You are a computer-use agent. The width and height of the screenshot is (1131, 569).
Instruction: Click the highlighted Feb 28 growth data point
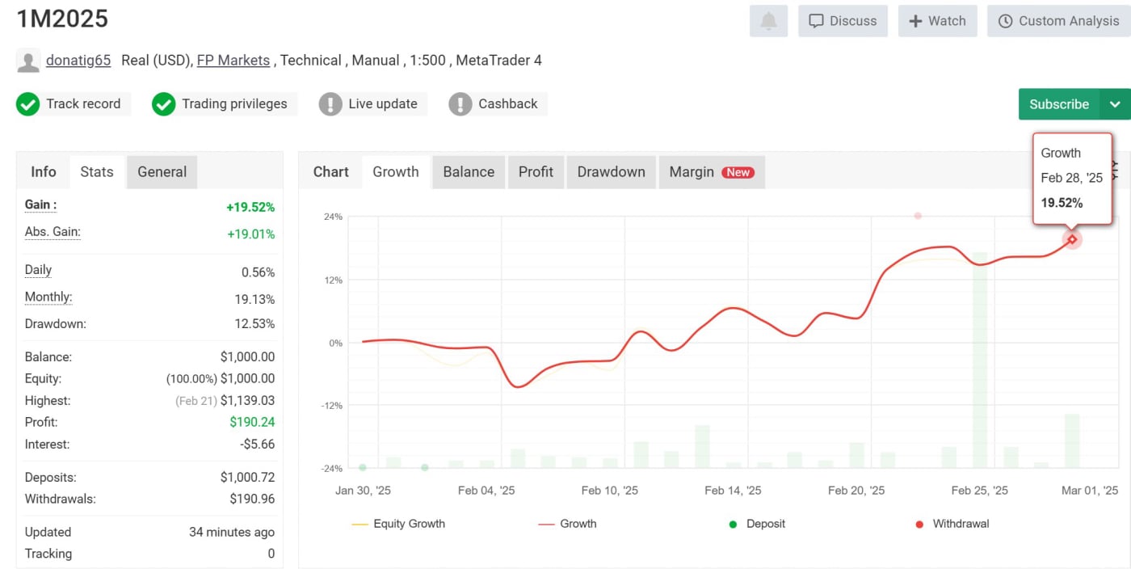coord(1072,239)
